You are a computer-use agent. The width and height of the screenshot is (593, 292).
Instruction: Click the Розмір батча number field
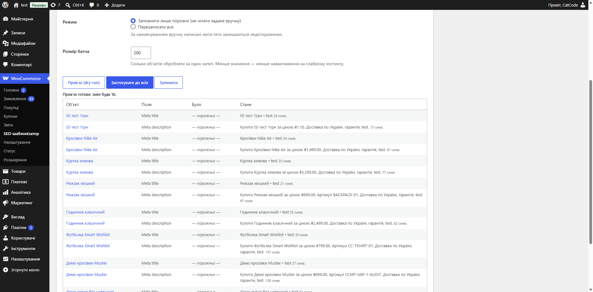[x=141, y=53]
